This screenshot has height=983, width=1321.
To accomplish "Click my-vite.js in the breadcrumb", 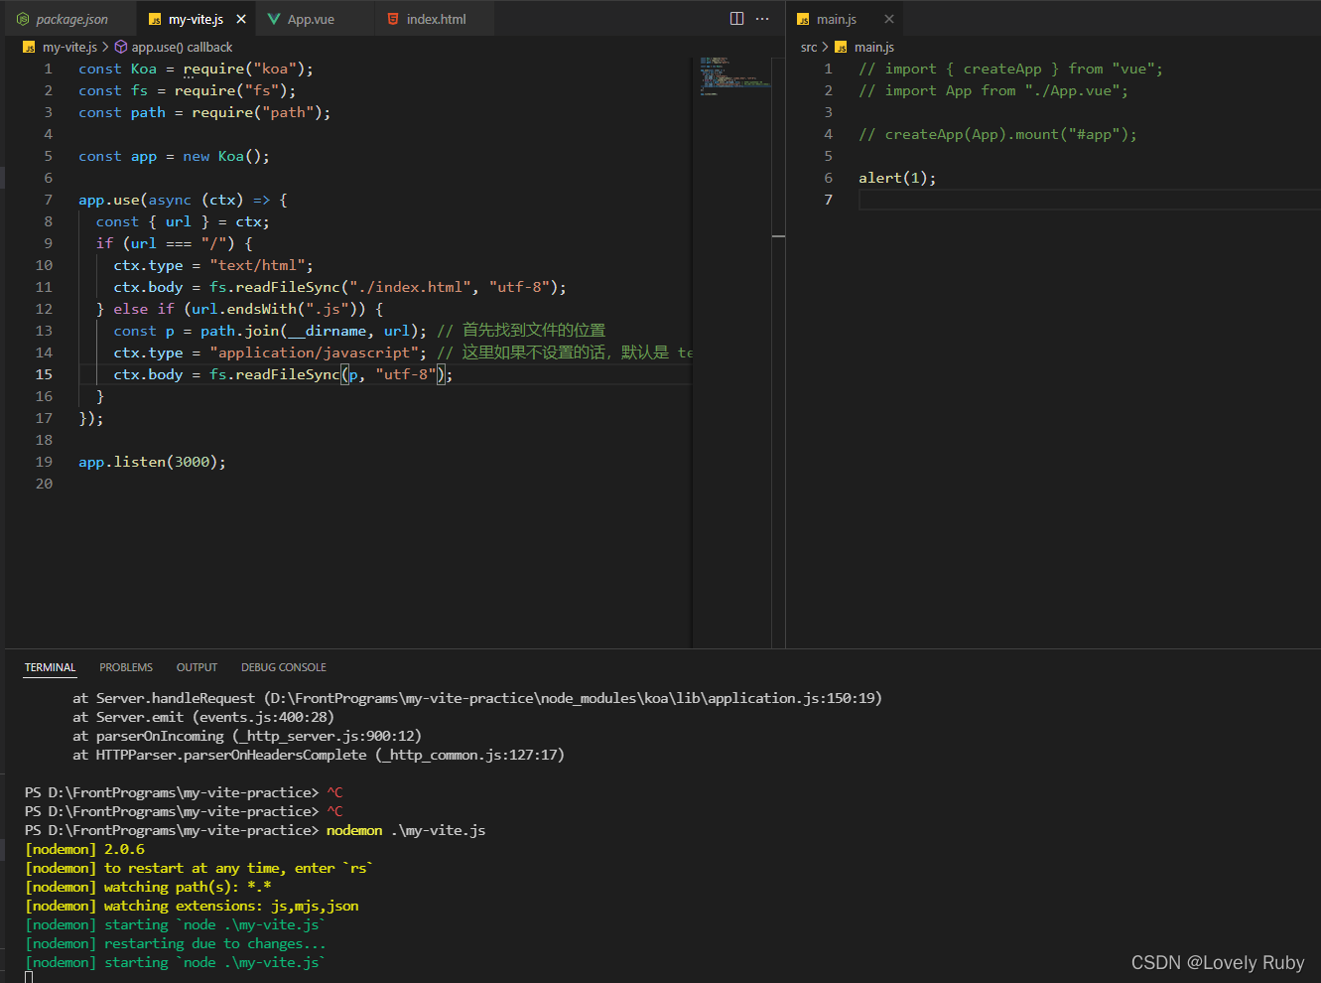I will click(x=69, y=47).
